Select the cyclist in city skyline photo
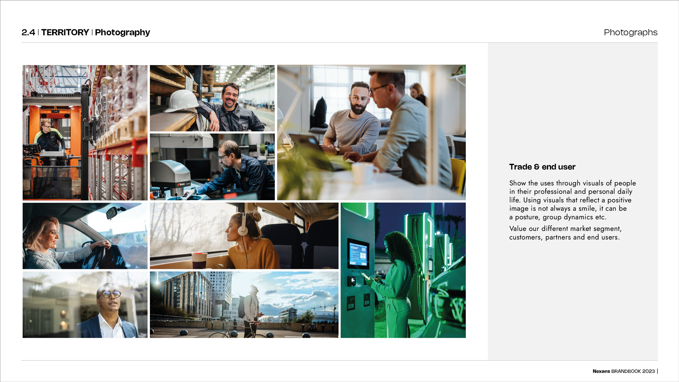The image size is (679, 382). pyautogui.click(x=244, y=305)
